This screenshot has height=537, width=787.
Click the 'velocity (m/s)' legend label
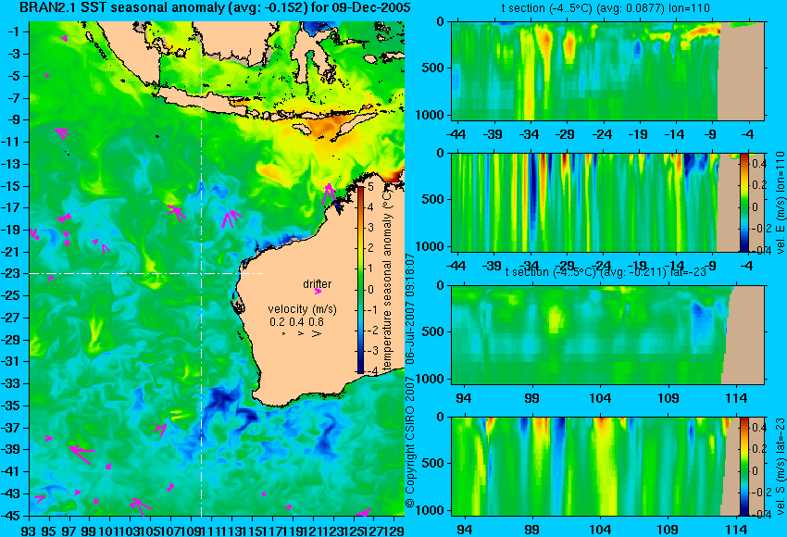coord(302,309)
